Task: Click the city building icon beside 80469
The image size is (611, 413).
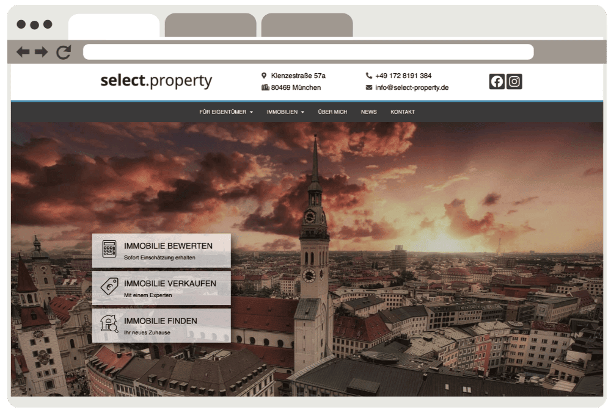Action: pos(265,87)
